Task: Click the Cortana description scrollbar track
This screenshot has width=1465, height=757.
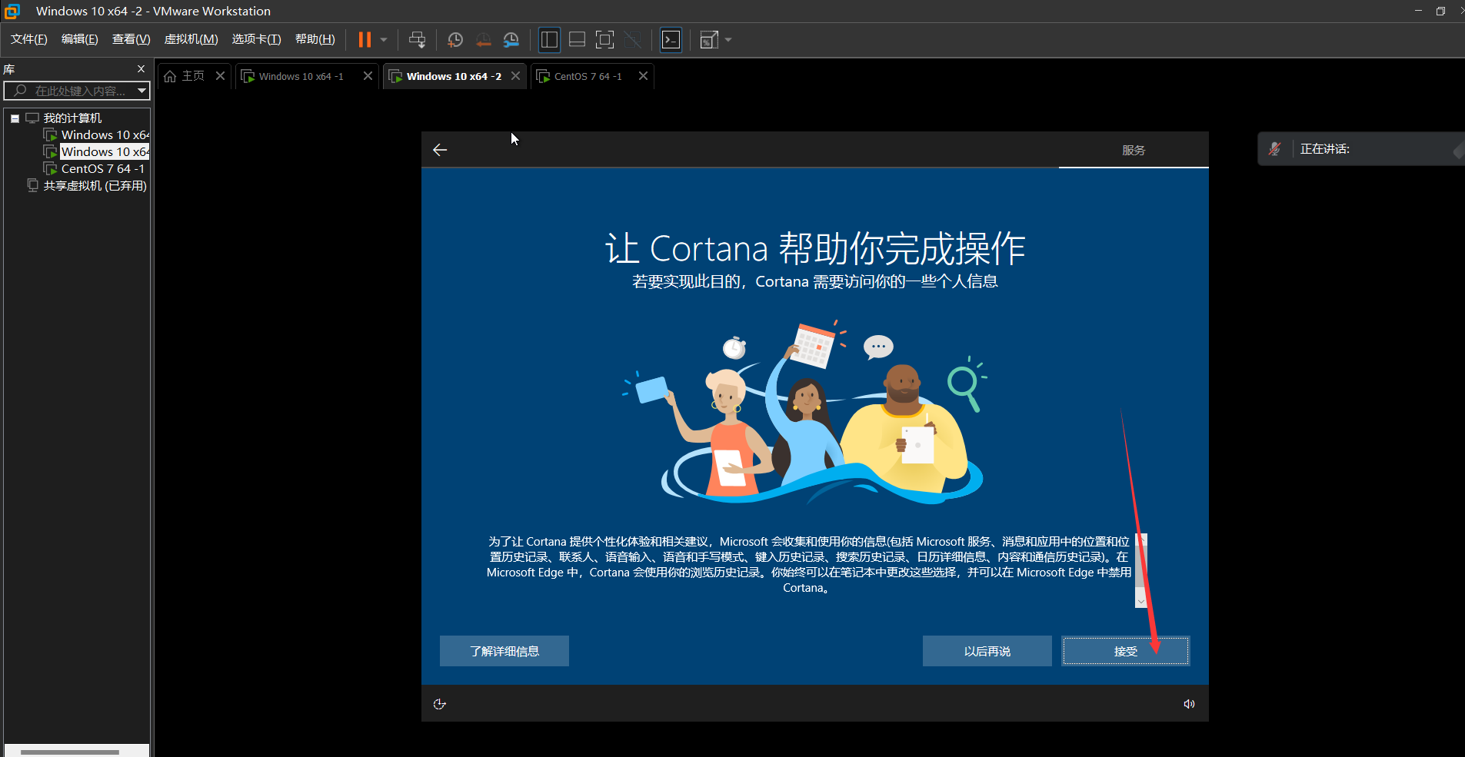Action: pyautogui.click(x=1141, y=570)
